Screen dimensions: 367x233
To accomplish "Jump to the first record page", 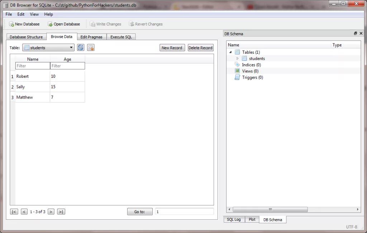I will point(14,212).
